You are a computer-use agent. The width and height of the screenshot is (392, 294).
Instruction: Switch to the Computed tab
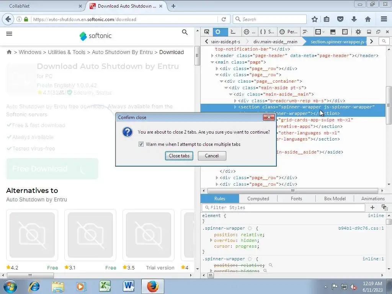pos(258,199)
